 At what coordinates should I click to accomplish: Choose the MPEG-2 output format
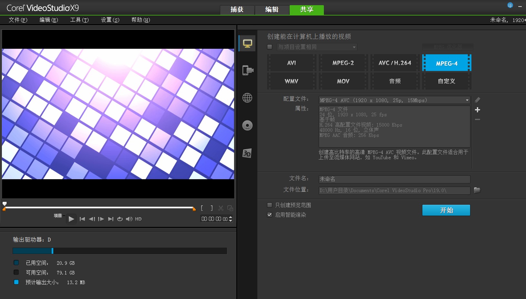tap(343, 63)
